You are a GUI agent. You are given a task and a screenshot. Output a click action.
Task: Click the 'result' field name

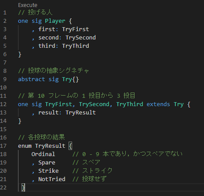48,113
